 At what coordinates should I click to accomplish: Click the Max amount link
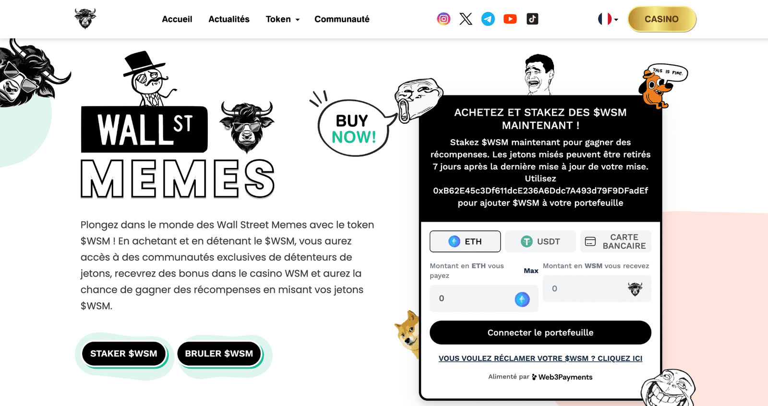[531, 271]
